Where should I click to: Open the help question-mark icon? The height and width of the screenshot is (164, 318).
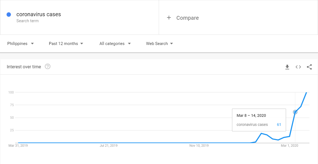coord(48,67)
